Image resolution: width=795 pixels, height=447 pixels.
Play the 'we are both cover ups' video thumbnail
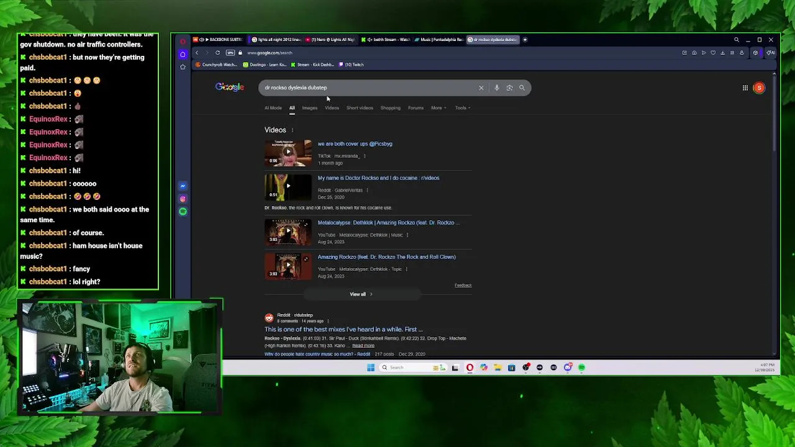pyautogui.click(x=288, y=152)
